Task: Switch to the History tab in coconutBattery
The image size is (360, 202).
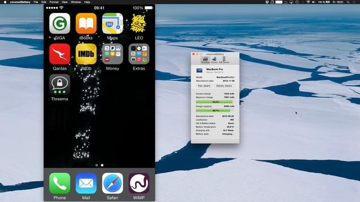Action: click(x=214, y=60)
